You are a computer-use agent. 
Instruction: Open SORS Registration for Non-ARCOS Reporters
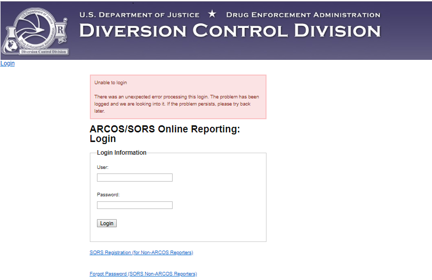[x=141, y=253]
